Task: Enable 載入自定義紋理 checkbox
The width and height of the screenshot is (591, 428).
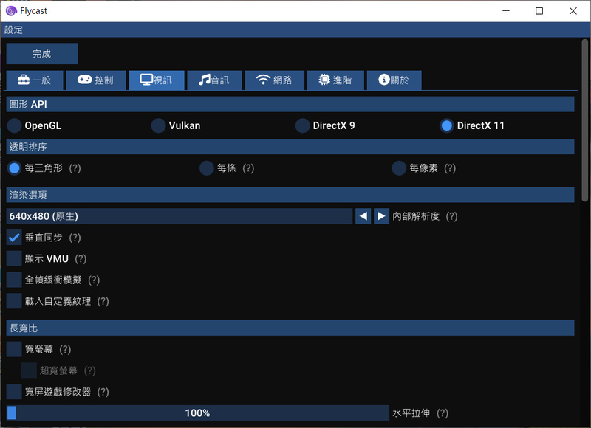Action: coord(14,301)
